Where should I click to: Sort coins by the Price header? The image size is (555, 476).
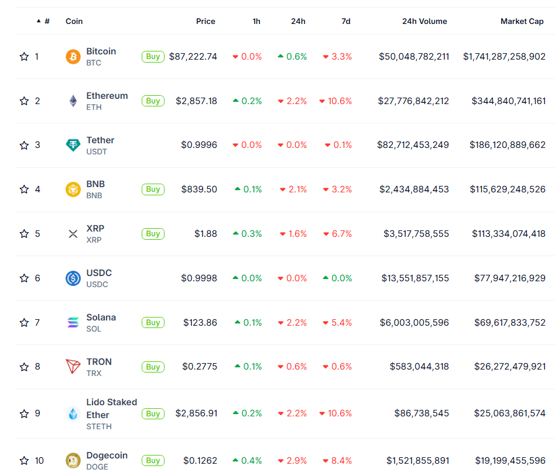click(205, 21)
